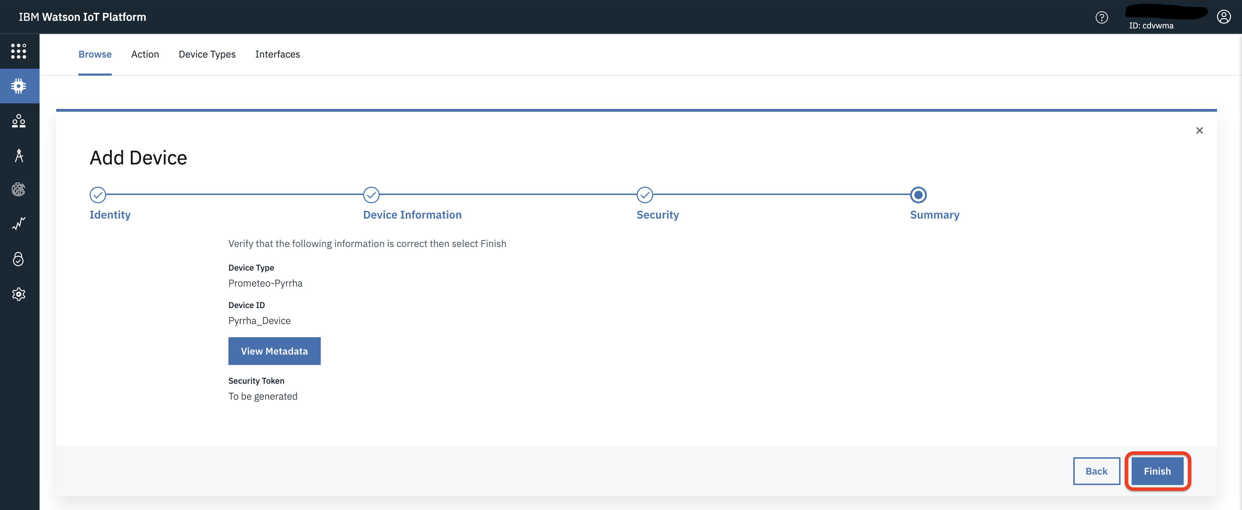This screenshot has height=510, width=1242.
Task: Click the Device ID label
Action: tap(247, 305)
